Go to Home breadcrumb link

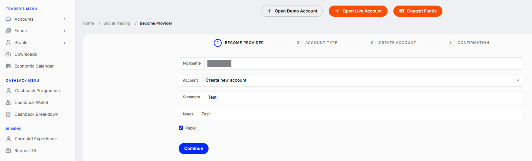pos(88,23)
